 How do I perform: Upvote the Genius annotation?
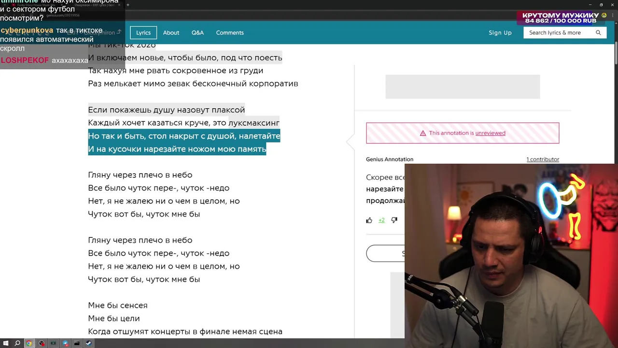click(369, 220)
